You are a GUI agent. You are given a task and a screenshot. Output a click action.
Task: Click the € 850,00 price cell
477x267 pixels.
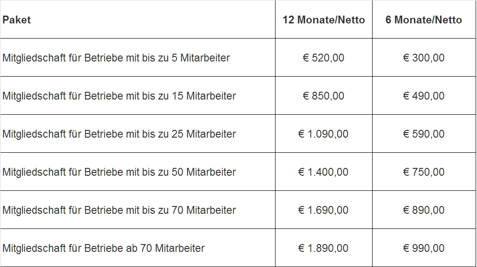pyautogui.click(x=324, y=95)
